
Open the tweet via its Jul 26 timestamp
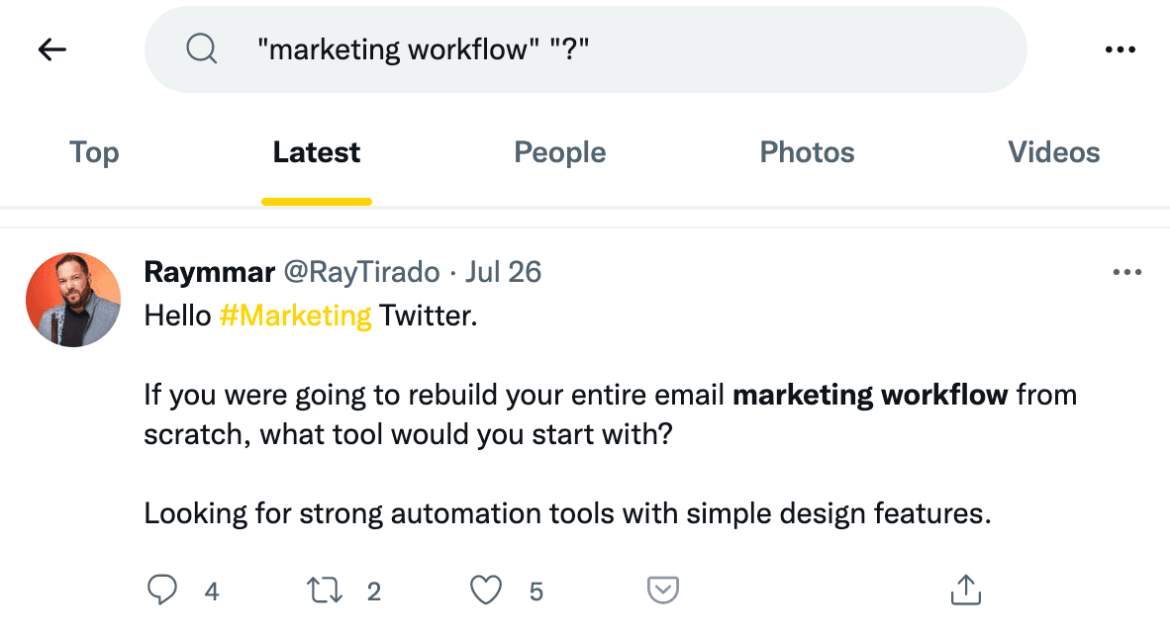[503, 271]
